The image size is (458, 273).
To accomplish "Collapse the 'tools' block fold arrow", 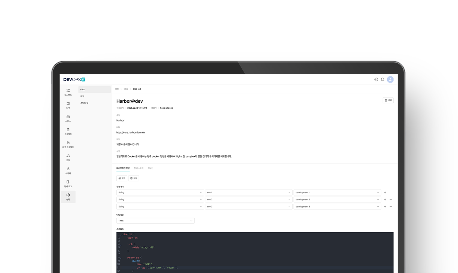I will coord(121,245).
